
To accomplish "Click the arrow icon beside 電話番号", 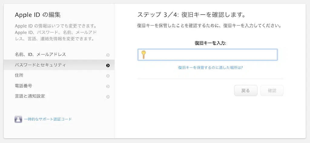I will tap(108, 86).
